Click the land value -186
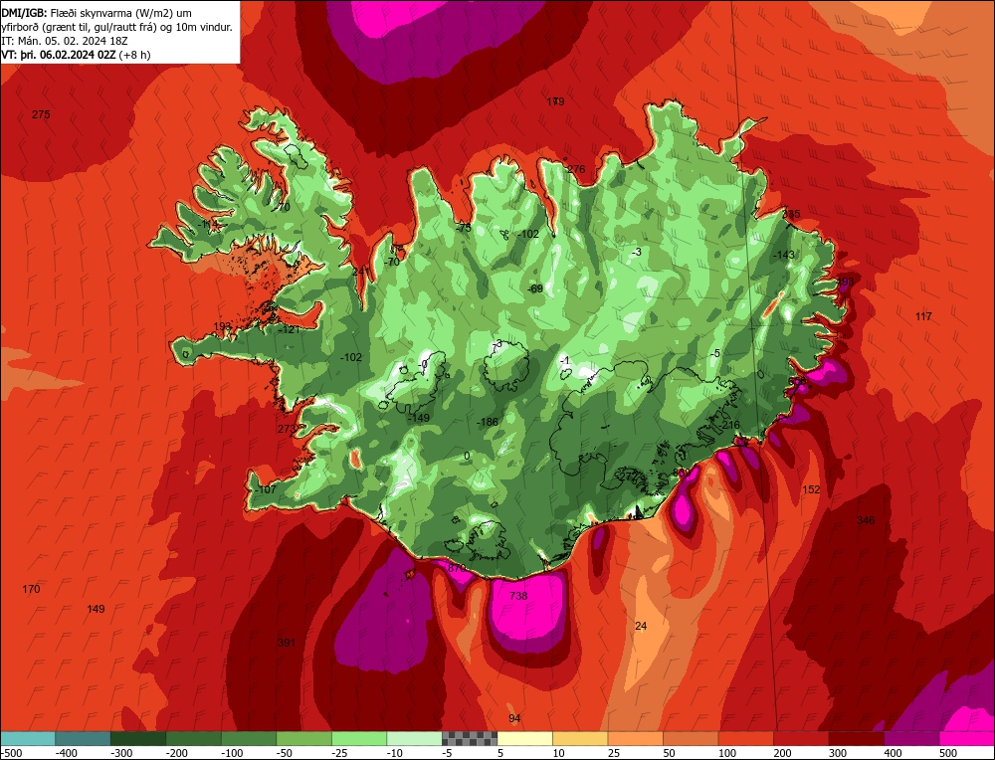The image size is (995, 760). 488,422
